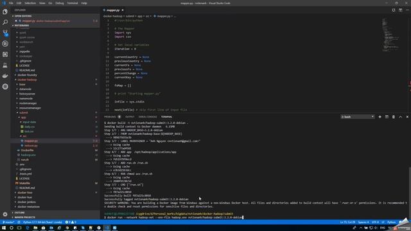Click the split editor icon

[x=400, y=10]
